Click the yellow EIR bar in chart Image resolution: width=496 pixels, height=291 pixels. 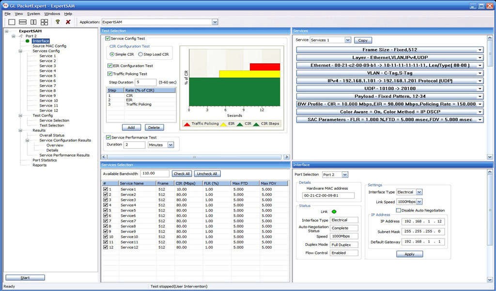click(249, 74)
